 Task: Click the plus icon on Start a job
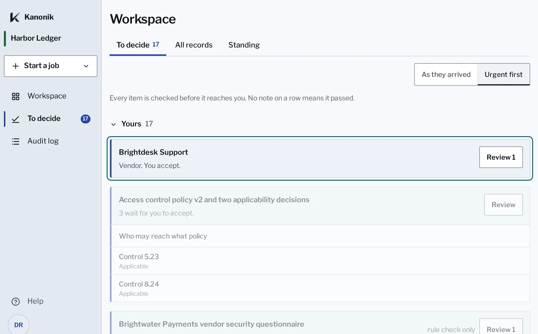point(15,66)
